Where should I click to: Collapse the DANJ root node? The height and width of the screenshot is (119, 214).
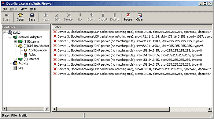click(5, 33)
